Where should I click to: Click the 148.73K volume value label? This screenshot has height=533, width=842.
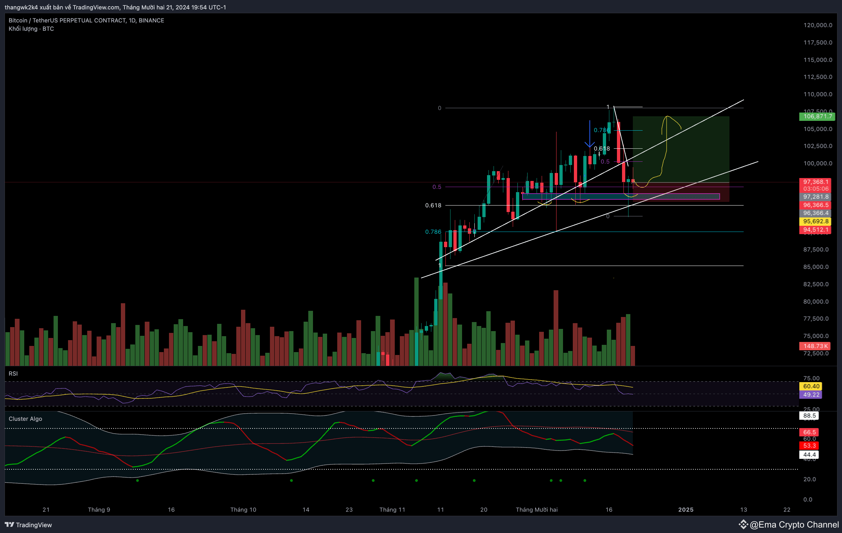[x=815, y=346]
